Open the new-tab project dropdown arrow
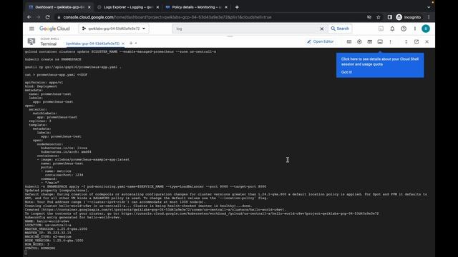Screen dimensions: 458x257 coord(136,43)
